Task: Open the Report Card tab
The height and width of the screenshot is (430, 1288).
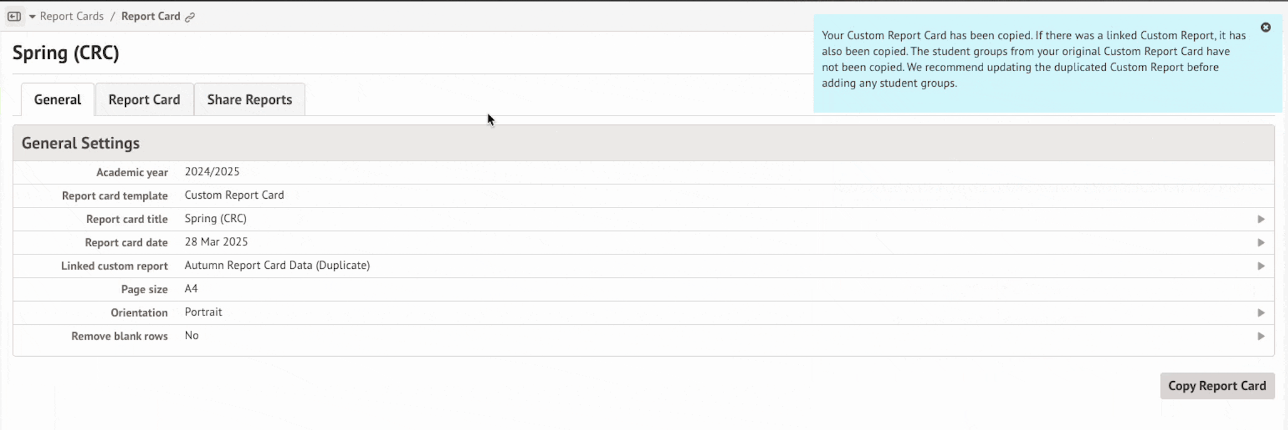Action: coord(144,100)
